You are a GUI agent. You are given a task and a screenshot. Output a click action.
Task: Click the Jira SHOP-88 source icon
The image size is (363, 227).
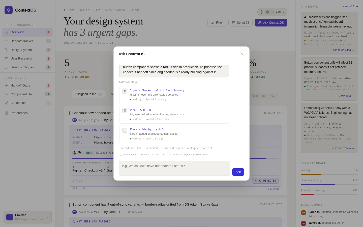click(x=125, y=111)
